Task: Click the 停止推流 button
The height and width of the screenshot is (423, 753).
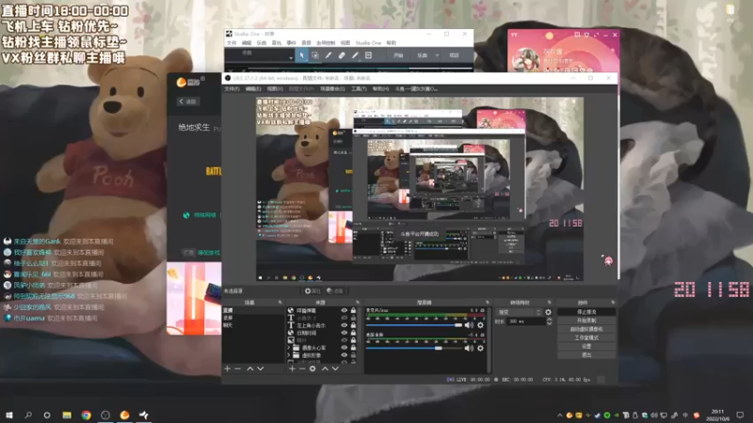Action: 586,312
